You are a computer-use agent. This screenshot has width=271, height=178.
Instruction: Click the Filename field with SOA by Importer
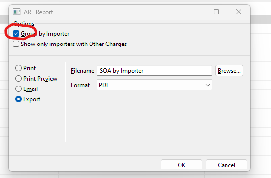pos(154,71)
